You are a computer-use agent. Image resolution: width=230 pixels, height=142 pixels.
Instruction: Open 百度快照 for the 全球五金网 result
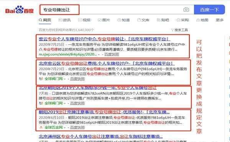77,127
